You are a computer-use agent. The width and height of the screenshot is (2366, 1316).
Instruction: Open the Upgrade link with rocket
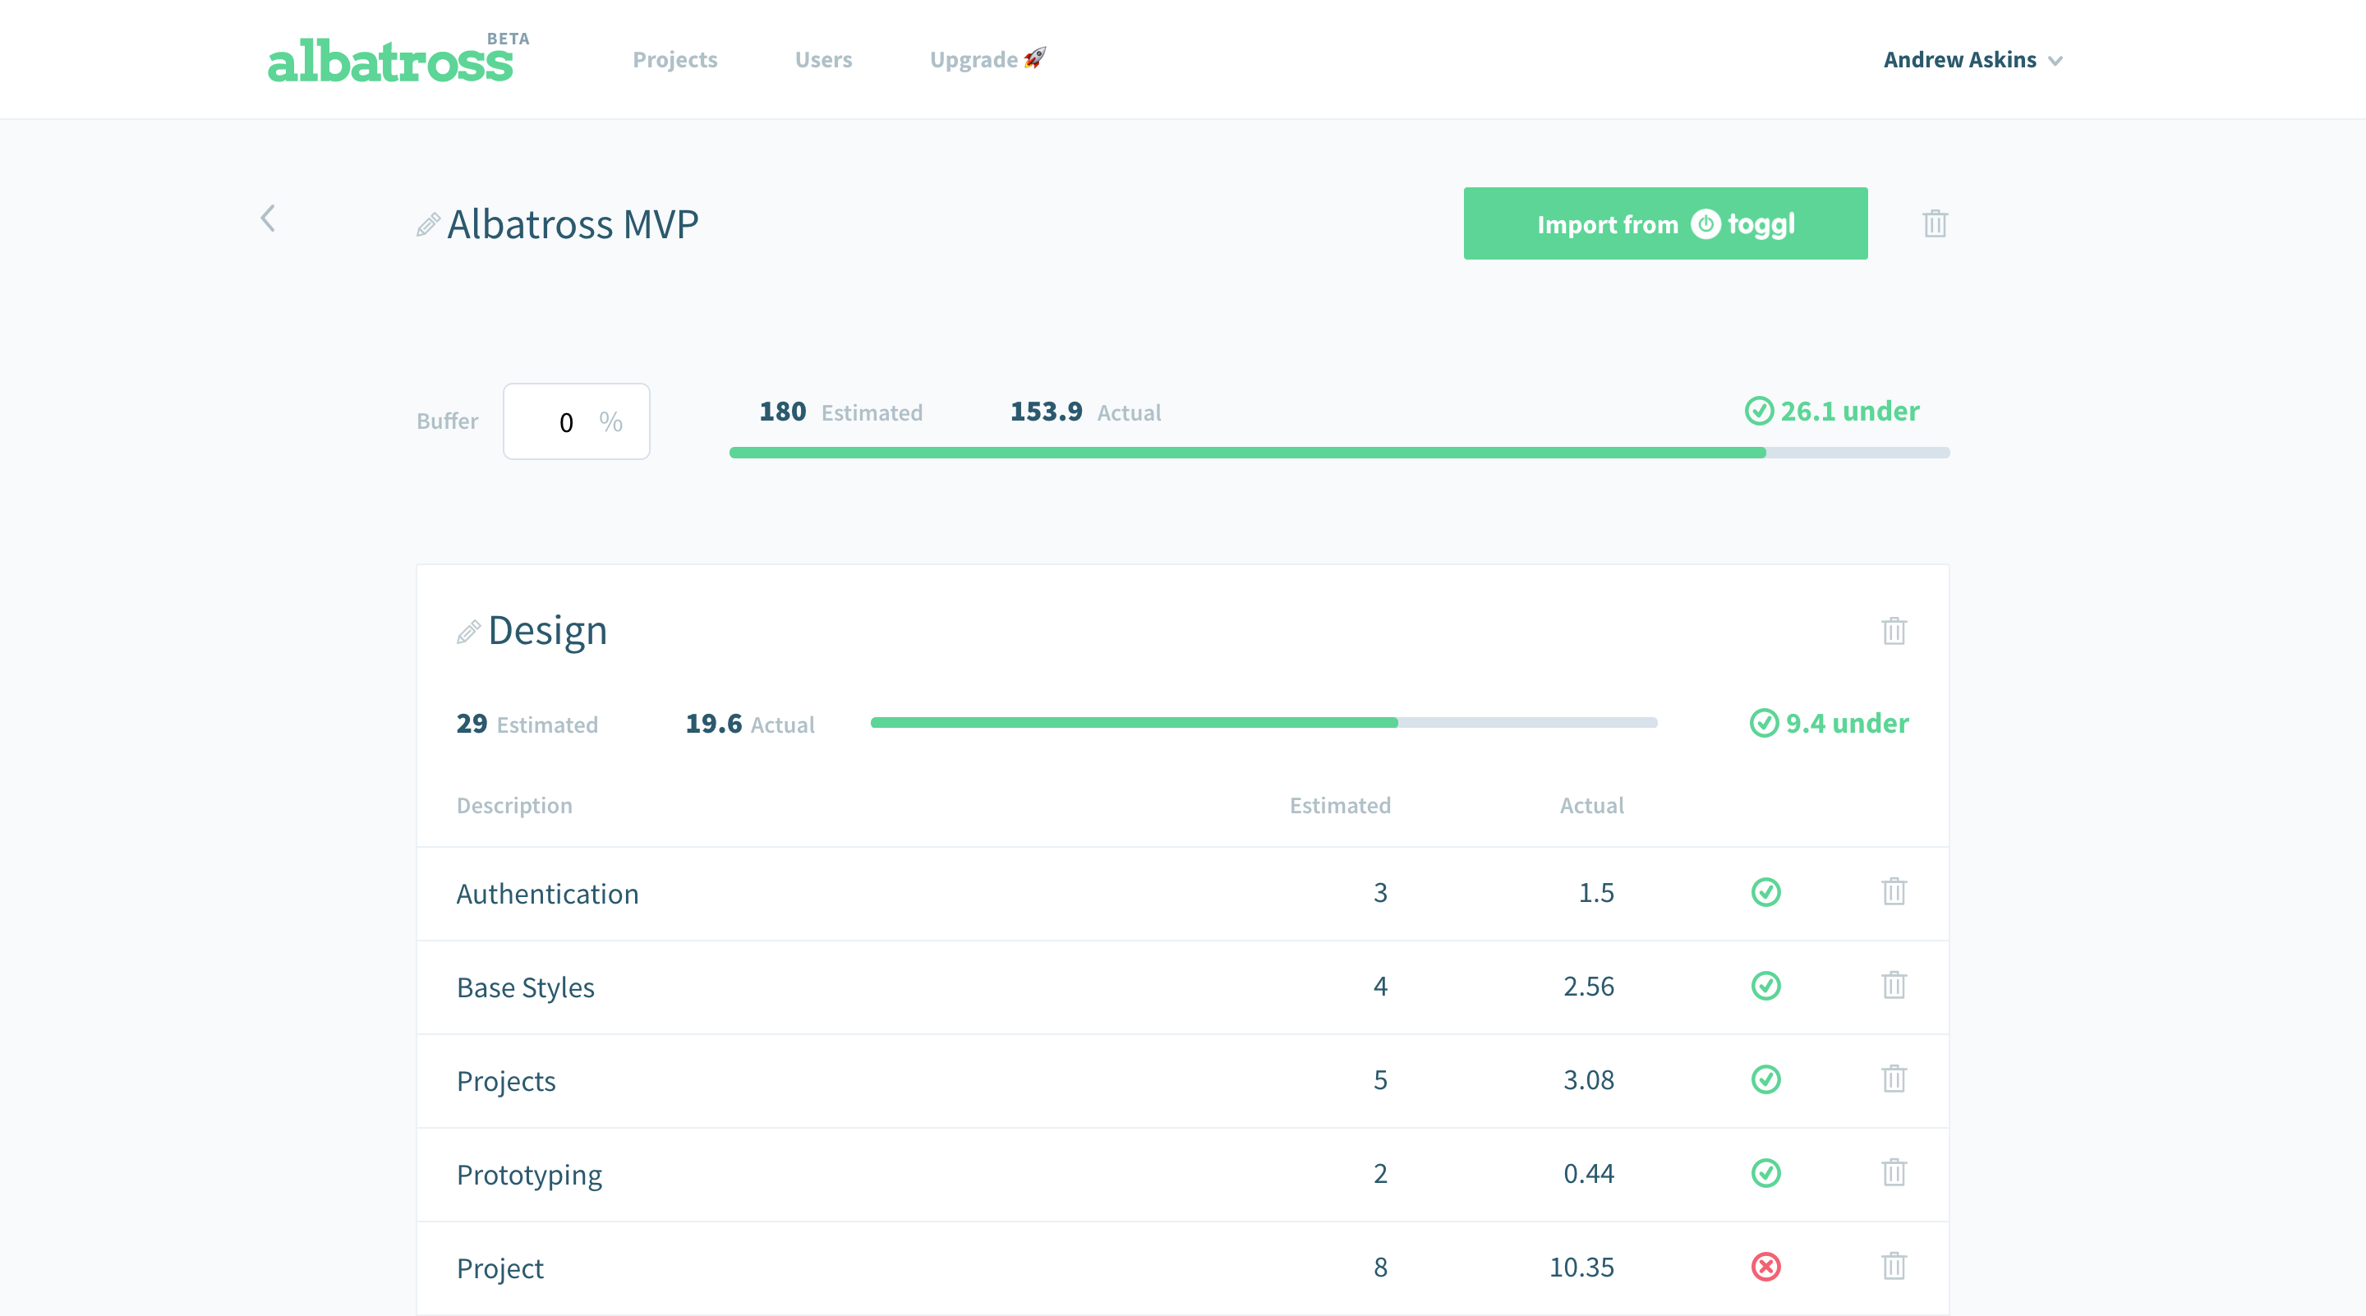click(987, 60)
